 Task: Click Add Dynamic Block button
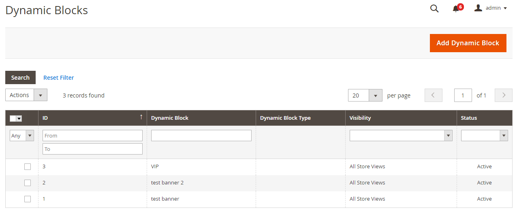468,43
